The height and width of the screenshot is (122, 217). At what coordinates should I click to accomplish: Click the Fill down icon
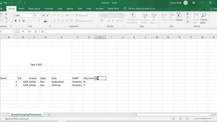click(188, 18)
